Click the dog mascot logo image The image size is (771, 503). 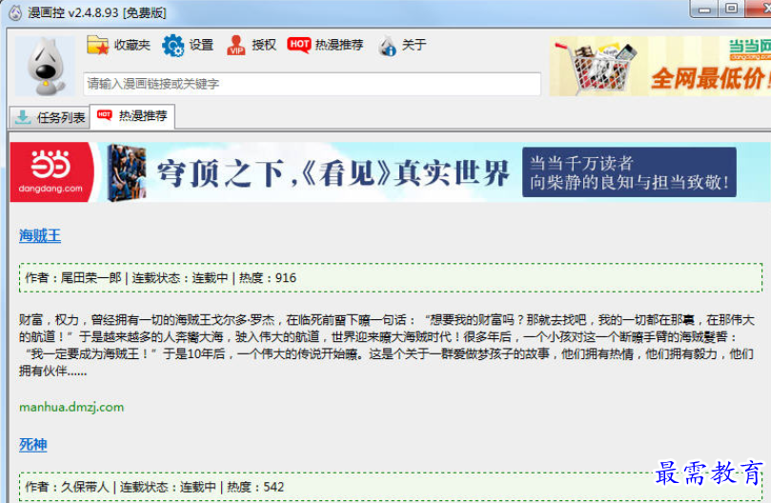click(45, 66)
